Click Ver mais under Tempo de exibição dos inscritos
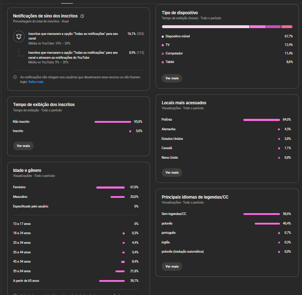The image size is (302, 295). click(x=23, y=146)
